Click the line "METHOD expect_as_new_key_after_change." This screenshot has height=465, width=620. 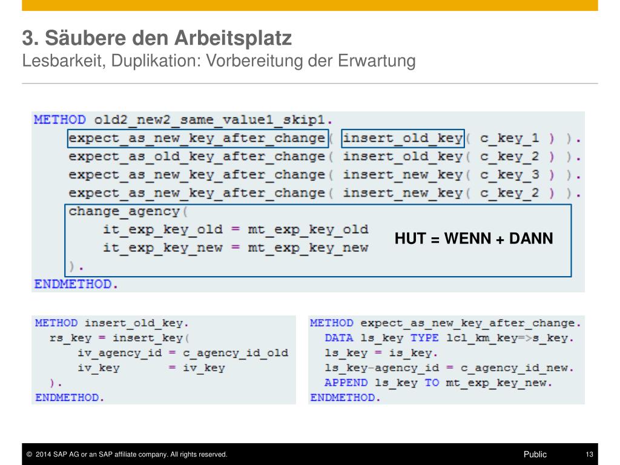tap(446, 323)
